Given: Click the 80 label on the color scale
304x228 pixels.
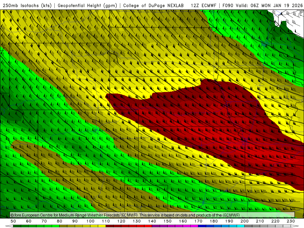Looking at the screenshot, I should pyautogui.click(x=60, y=221).
